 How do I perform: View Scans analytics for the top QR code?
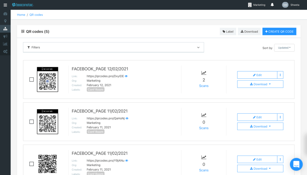(x=204, y=86)
